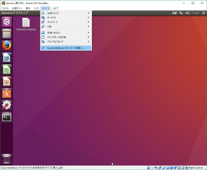Viewport: 207px width, 170px height.
Task: Open the Trash in the launcher
Action: coord(7,159)
